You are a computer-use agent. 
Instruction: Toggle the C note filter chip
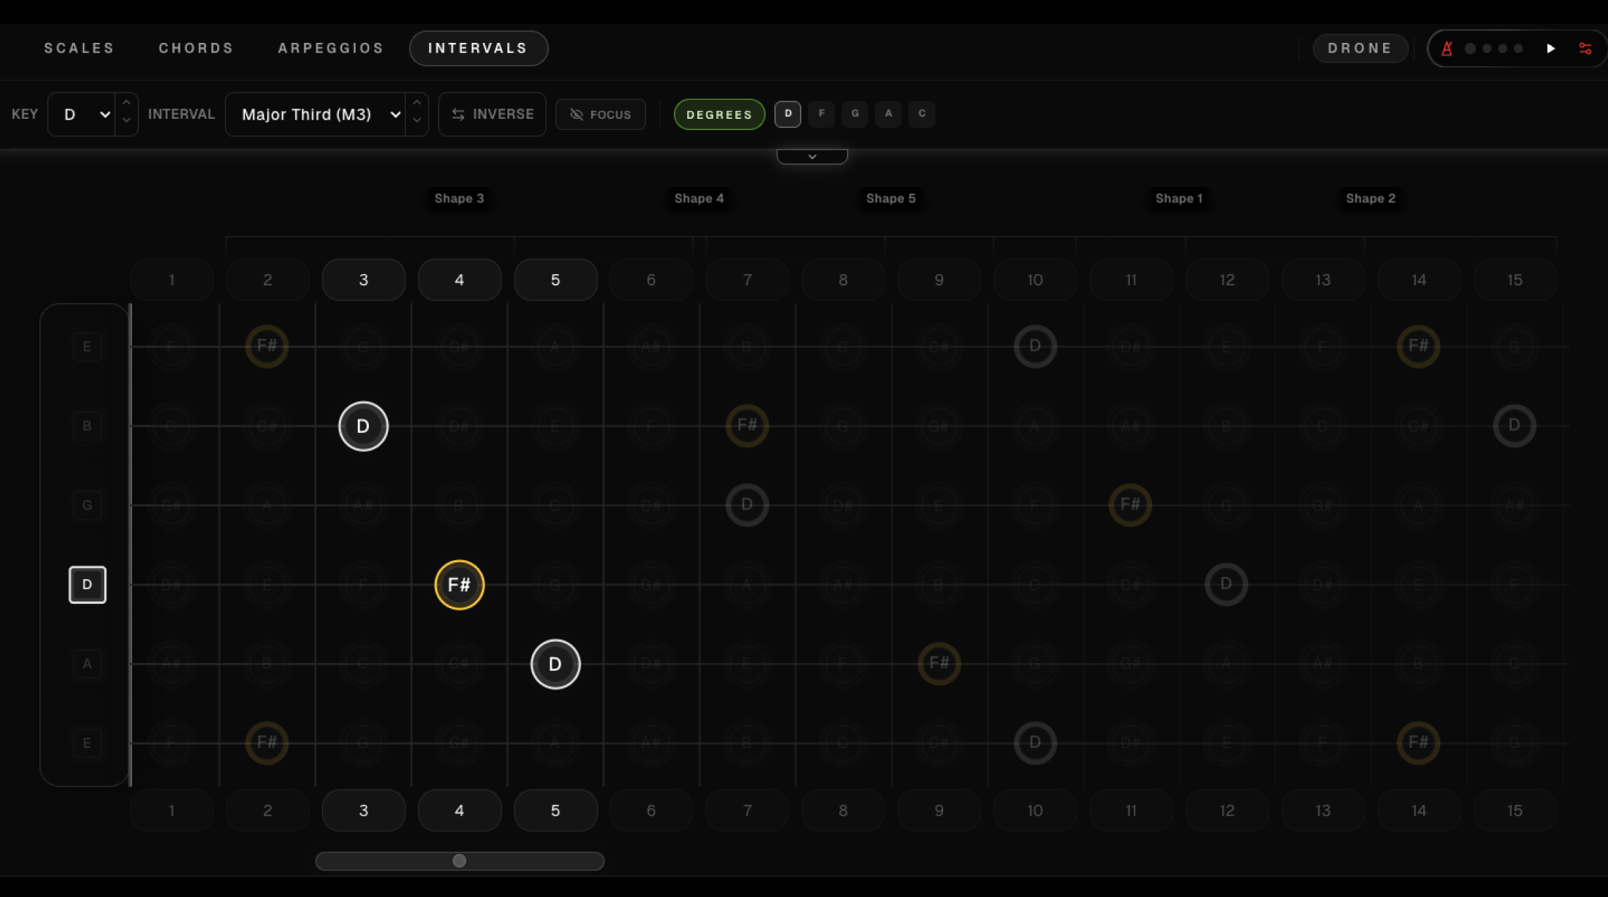pos(922,114)
